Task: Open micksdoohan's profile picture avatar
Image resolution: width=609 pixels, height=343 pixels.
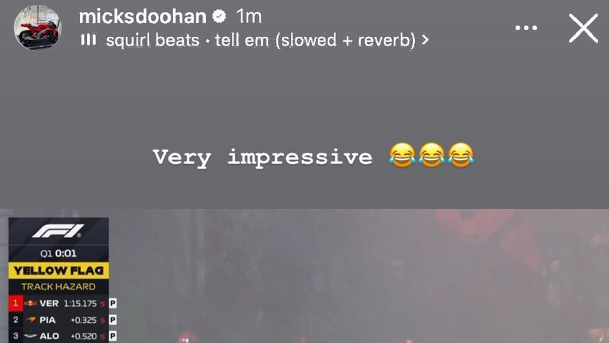Action: (38, 27)
